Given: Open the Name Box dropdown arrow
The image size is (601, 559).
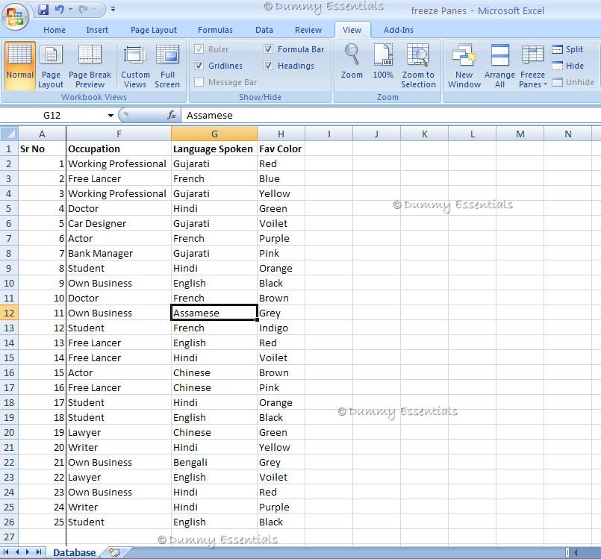Looking at the screenshot, I should click(110, 116).
